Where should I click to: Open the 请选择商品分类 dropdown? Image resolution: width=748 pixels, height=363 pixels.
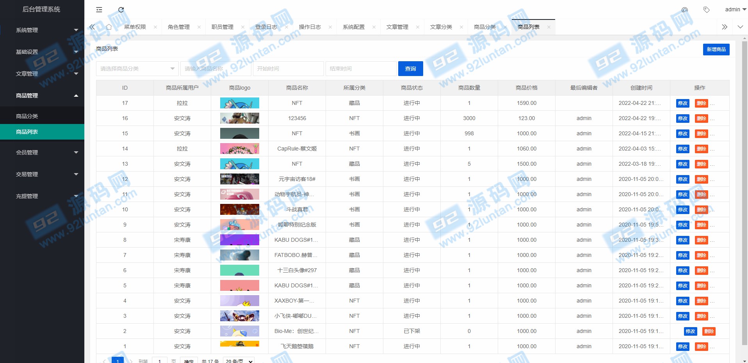click(x=137, y=69)
